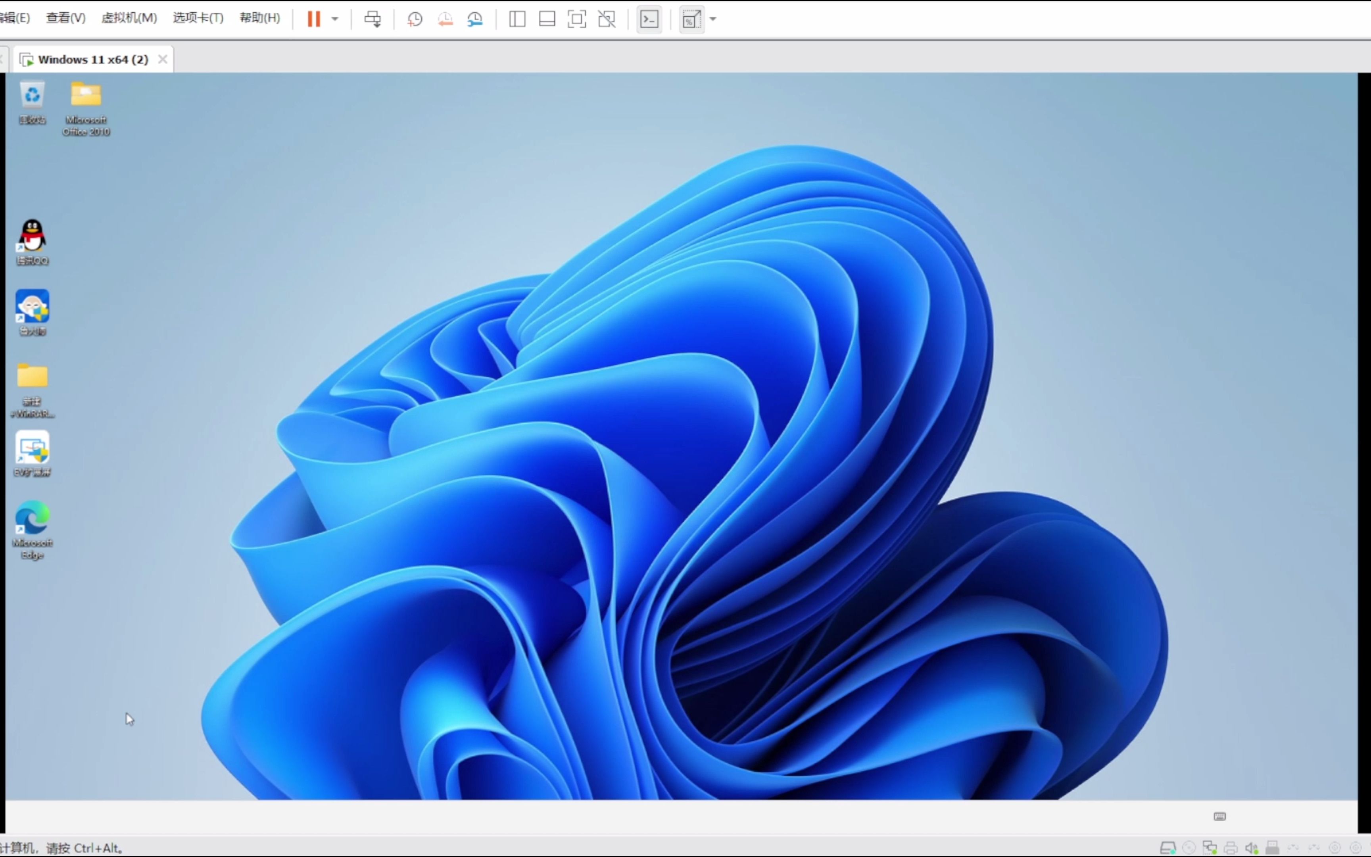Toggle the library sidebar panel
The width and height of the screenshot is (1371, 857).
517,19
